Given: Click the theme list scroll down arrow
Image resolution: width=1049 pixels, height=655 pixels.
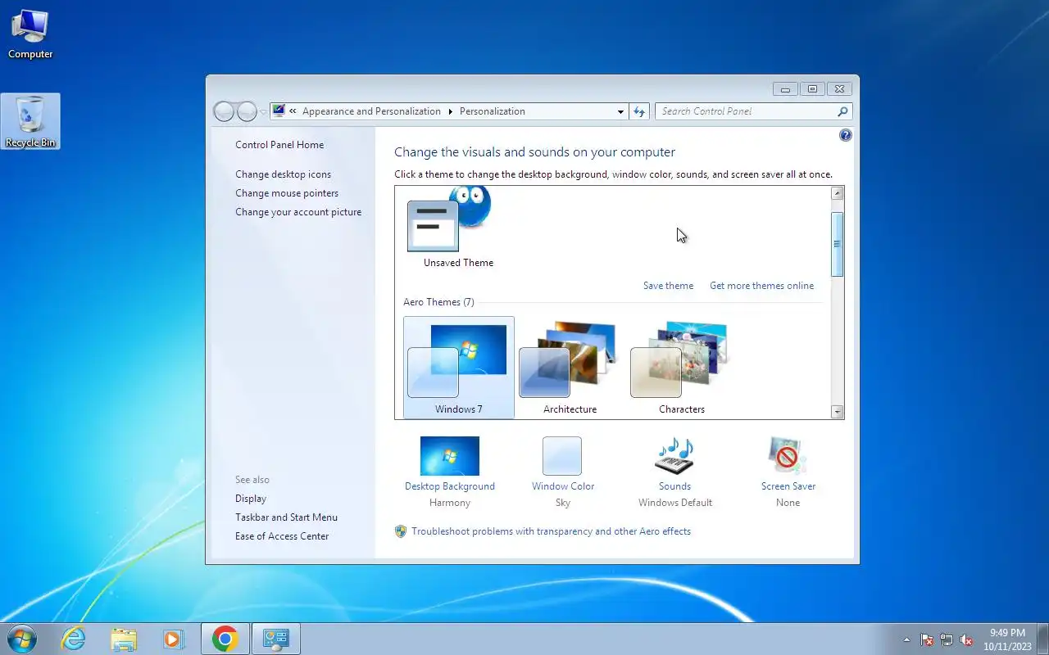Looking at the screenshot, I should (x=838, y=412).
